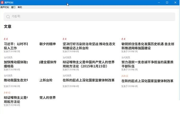Open article 习近平：以时不我待 投入工作
This screenshot has width=182, height=114.
tap(30, 46)
